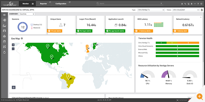Open the Overview Countries dropdown
The image size is (205, 102).
point(27,14)
